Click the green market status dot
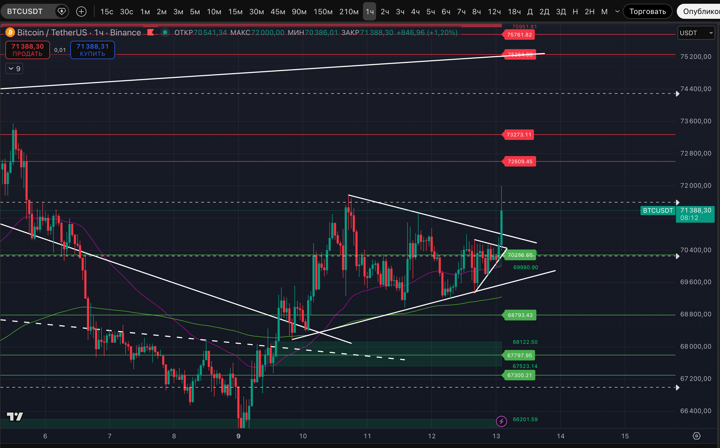This screenshot has width=720, height=448. click(165, 32)
